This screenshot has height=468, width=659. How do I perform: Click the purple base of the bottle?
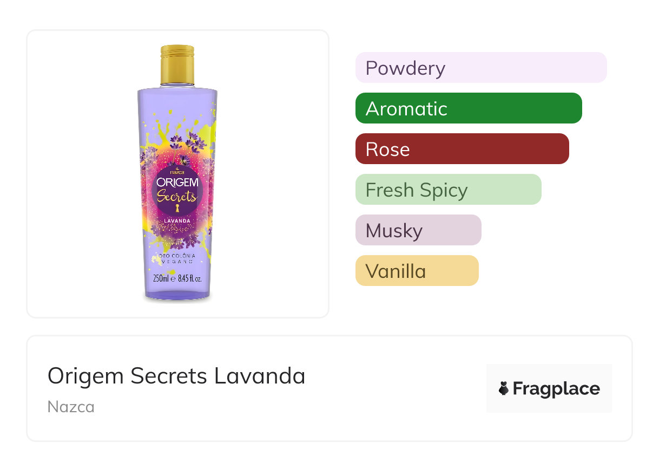pos(177,296)
